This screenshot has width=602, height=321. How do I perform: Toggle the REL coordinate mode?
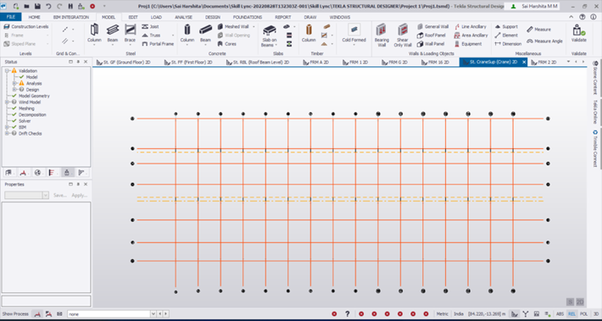(x=571, y=313)
